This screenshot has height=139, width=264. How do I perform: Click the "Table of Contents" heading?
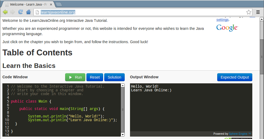pos(37,53)
